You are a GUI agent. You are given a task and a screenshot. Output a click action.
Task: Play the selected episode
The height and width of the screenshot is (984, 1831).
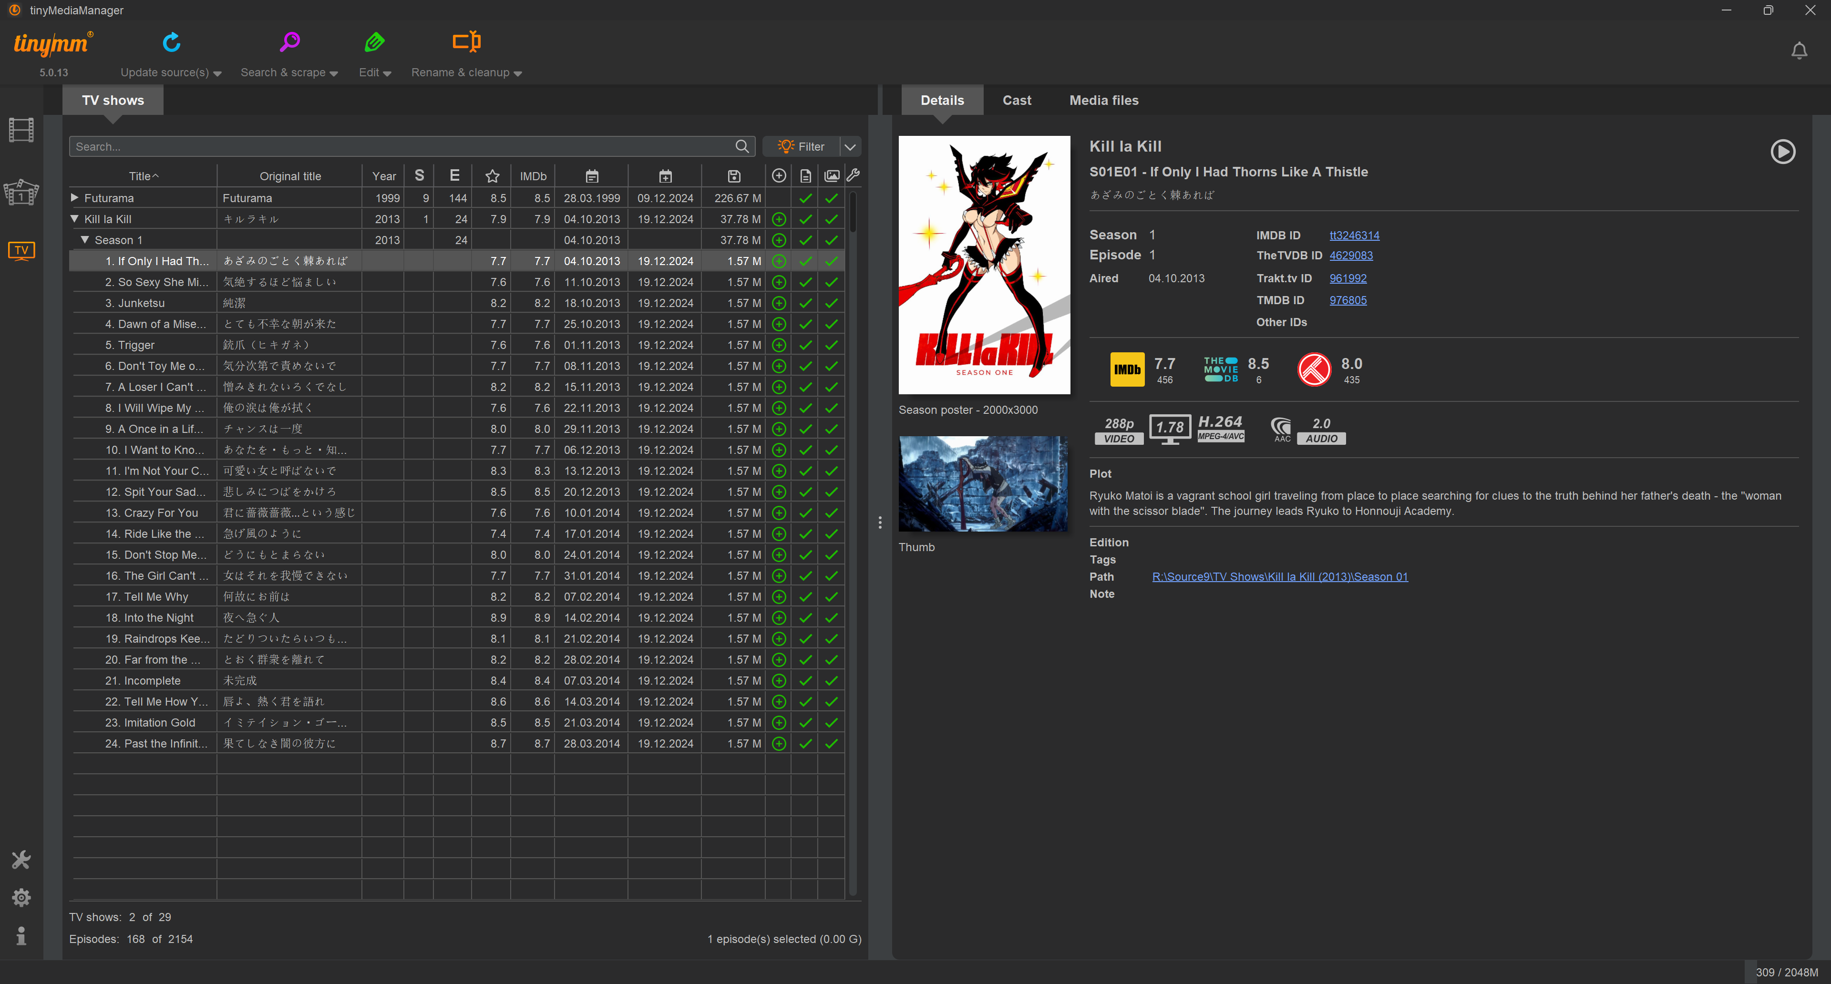click(1783, 151)
